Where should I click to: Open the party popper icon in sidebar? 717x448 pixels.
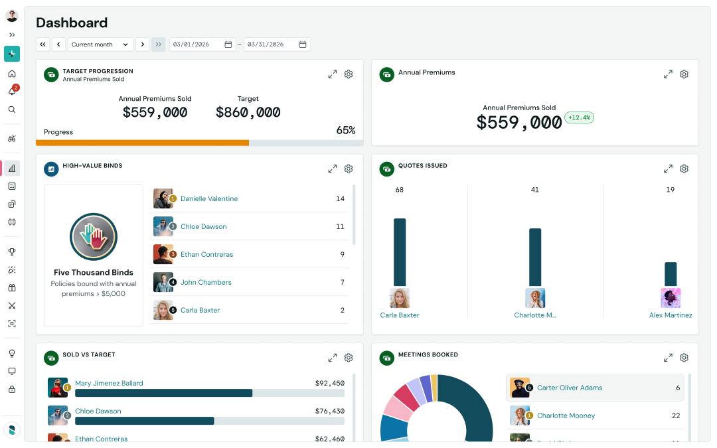click(12, 269)
